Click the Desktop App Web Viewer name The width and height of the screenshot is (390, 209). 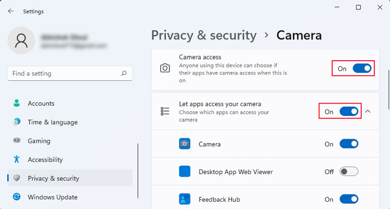(236, 172)
